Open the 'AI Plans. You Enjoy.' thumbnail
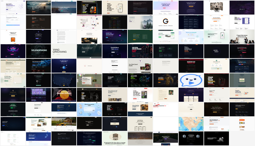This screenshot has width=255, height=146. [x=140, y=80]
